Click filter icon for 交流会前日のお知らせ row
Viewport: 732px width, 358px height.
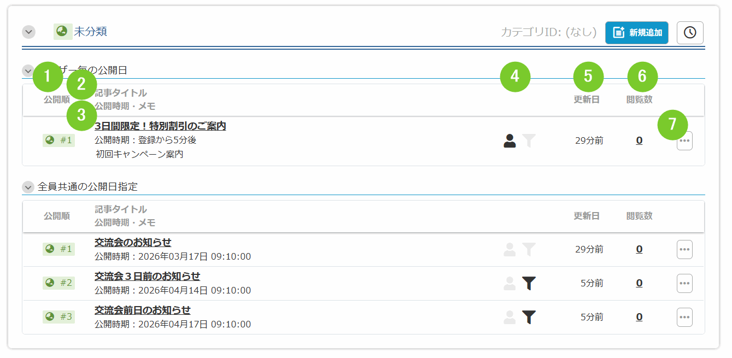pos(529,317)
